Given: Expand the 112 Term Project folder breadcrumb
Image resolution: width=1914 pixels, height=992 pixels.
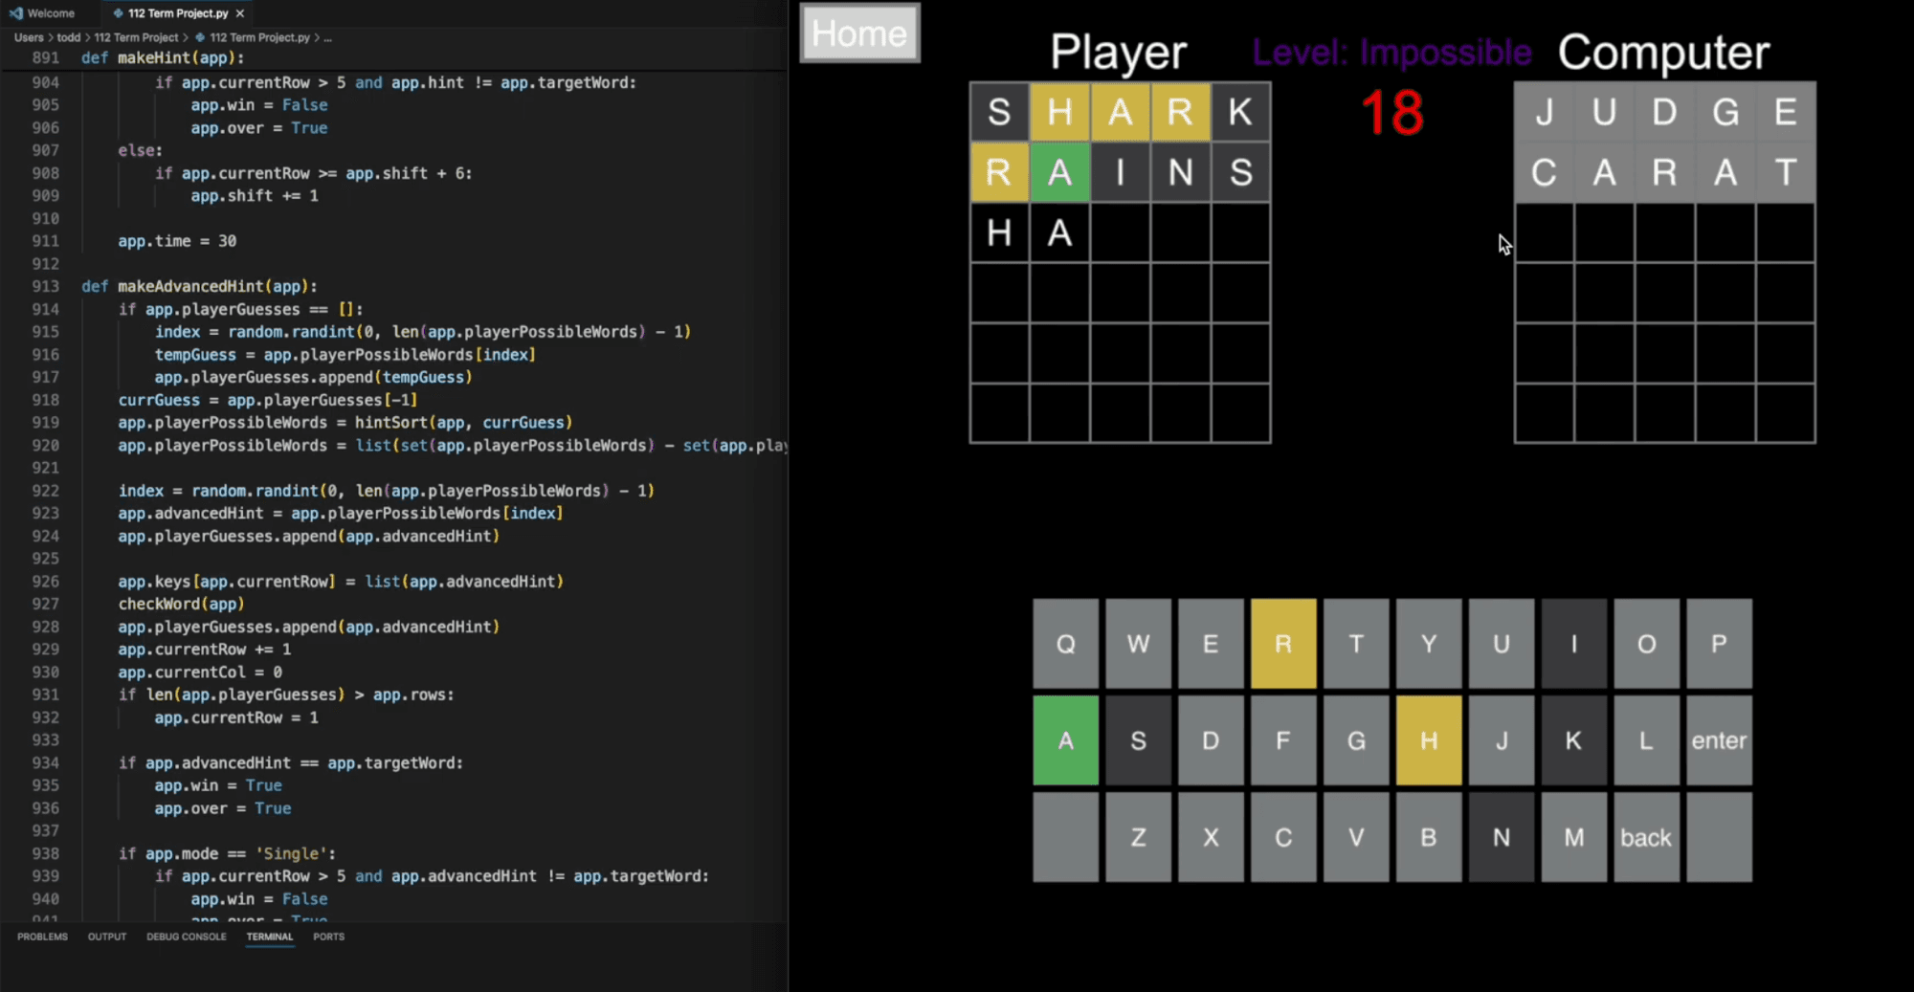Looking at the screenshot, I should tap(136, 37).
